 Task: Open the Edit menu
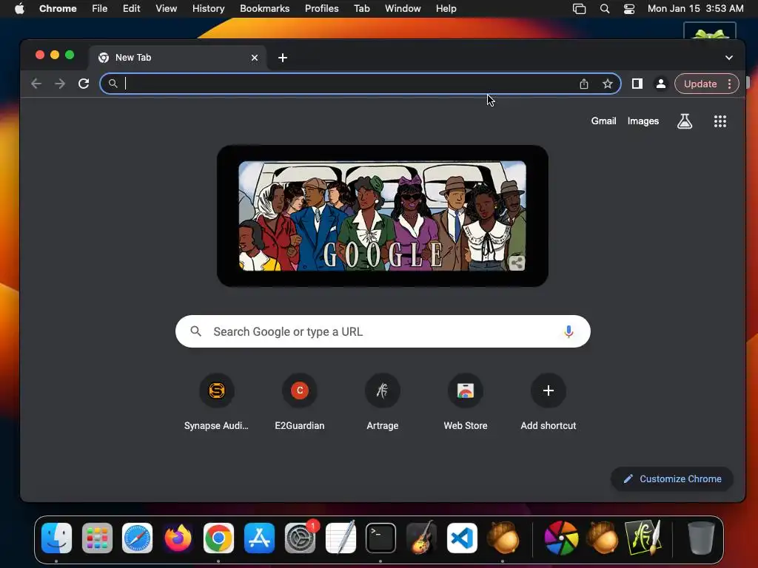coord(131,9)
